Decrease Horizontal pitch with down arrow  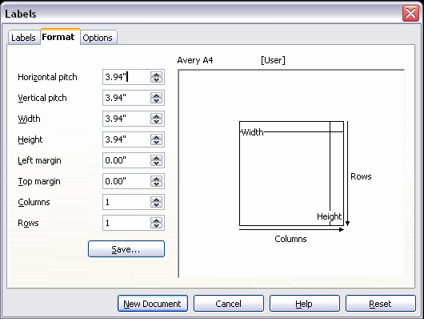156,79
